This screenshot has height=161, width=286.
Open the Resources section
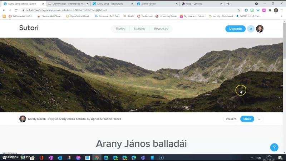(x=161, y=29)
